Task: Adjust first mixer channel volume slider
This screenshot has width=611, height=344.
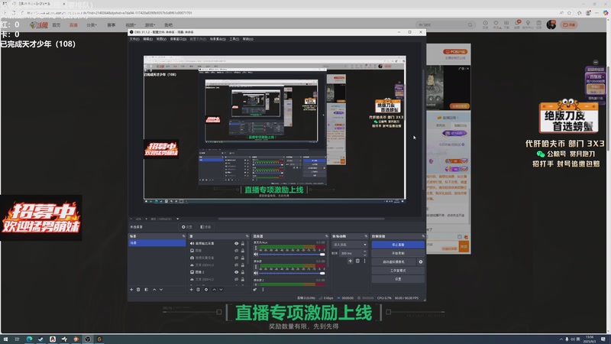Action: click(x=293, y=255)
